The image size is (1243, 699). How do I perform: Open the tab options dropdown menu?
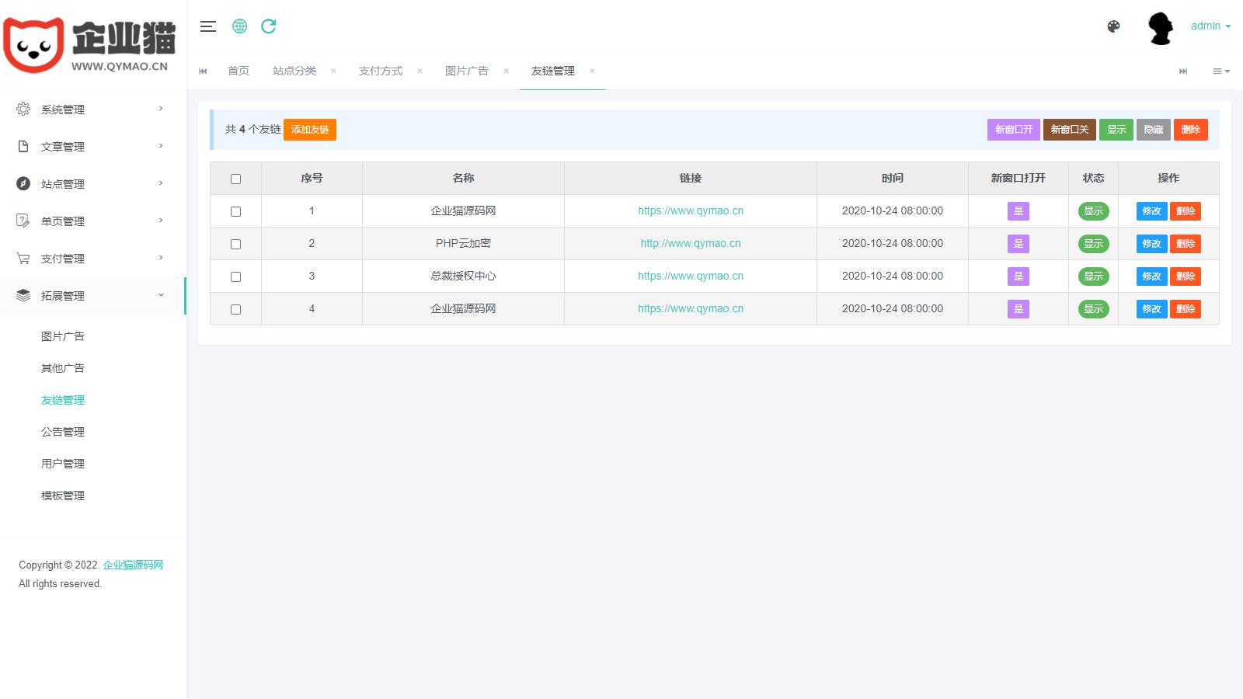tap(1220, 71)
